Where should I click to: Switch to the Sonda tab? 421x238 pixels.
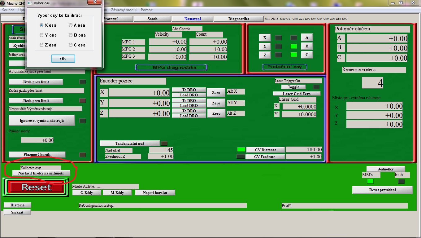152,19
